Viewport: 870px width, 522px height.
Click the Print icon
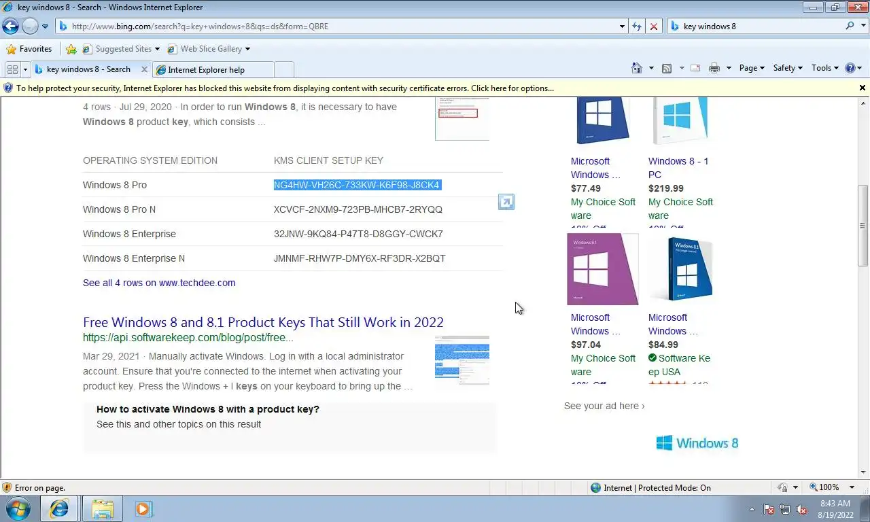714,68
